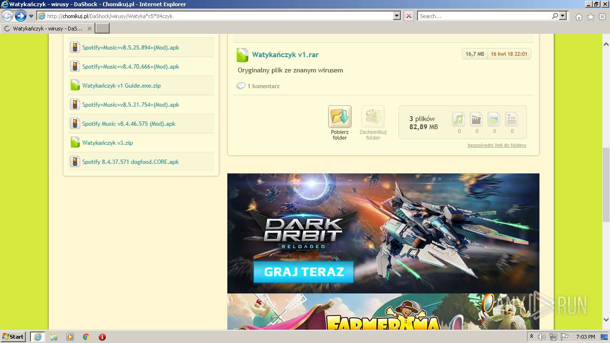The image size is (610, 343).
Task: Click the Watykańczyk v1.rar archive icon
Action: [243, 55]
